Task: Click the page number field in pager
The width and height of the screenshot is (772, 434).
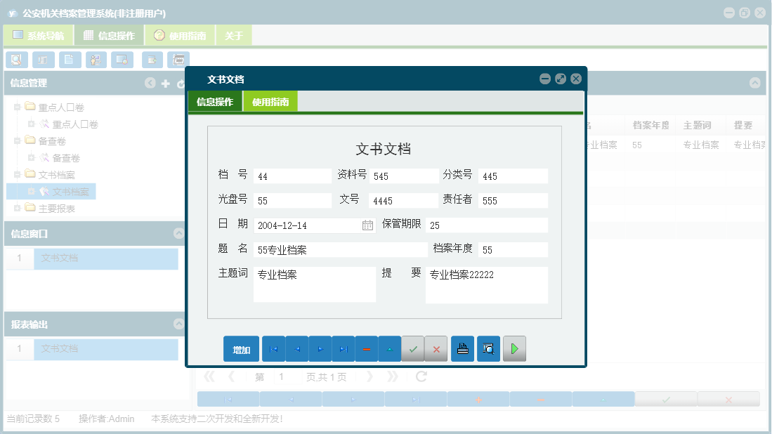Action: click(287, 377)
